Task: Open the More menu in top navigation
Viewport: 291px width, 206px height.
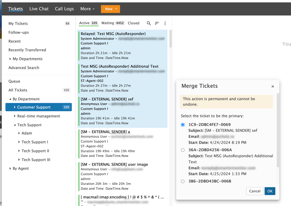Action: coord(87,9)
